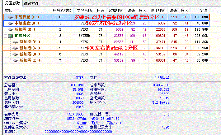Click the drive icon for 本地磁盘(D:)
Viewport: 221px width, 135px height.
coord(10,23)
